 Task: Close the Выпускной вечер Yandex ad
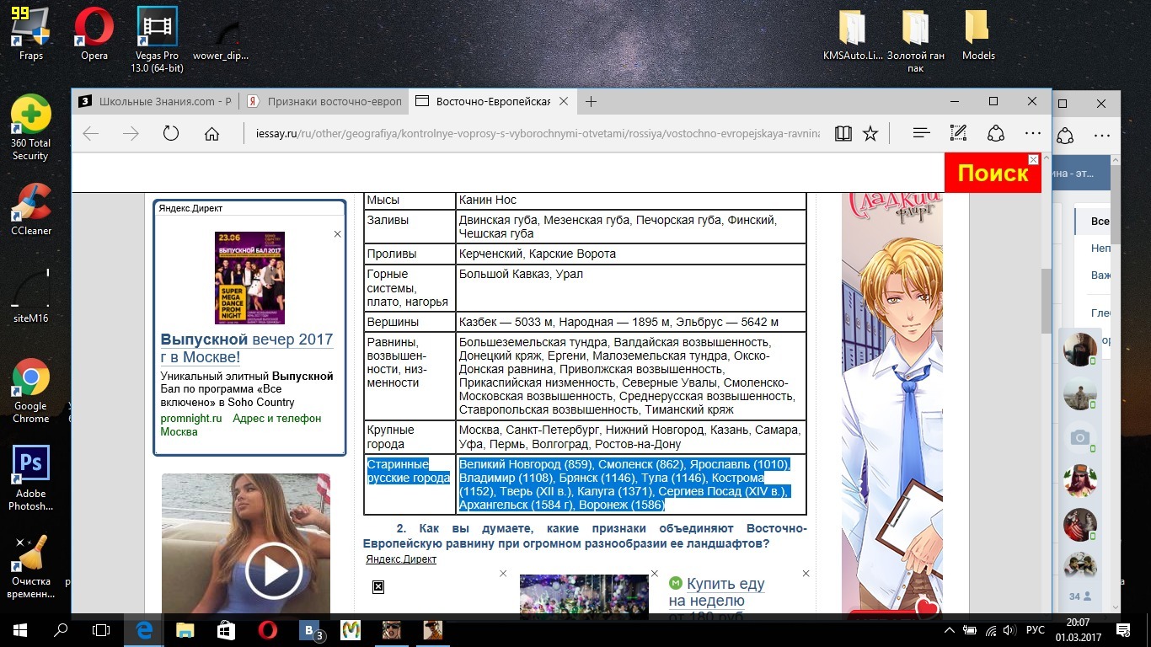pyautogui.click(x=337, y=234)
